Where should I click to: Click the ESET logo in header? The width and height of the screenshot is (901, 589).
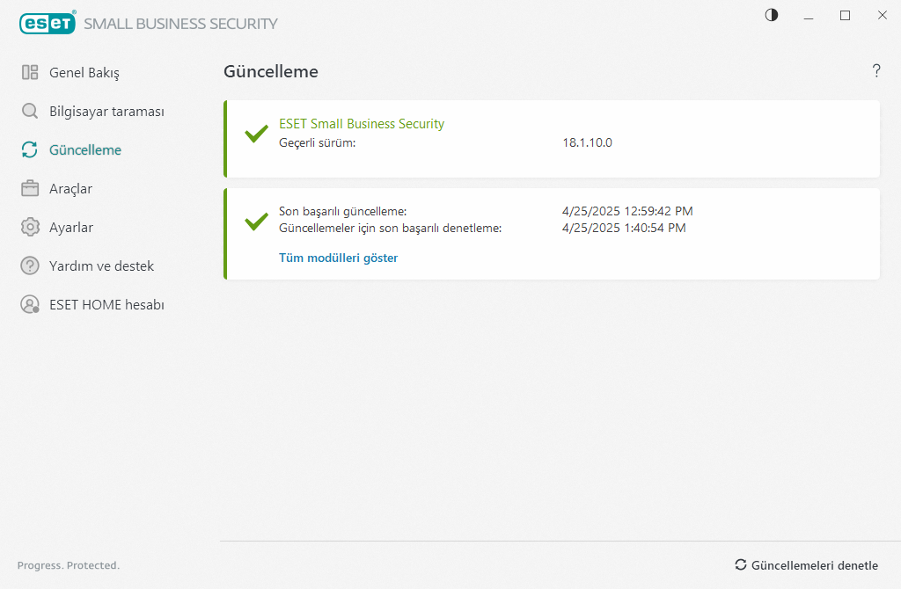(x=48, y=24)
